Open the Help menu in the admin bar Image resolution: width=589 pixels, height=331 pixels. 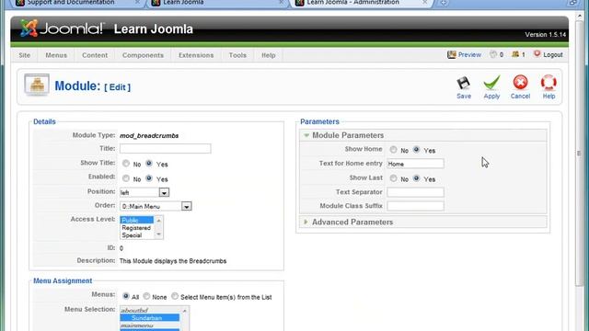pyautogui.click(x=268, y=55)
